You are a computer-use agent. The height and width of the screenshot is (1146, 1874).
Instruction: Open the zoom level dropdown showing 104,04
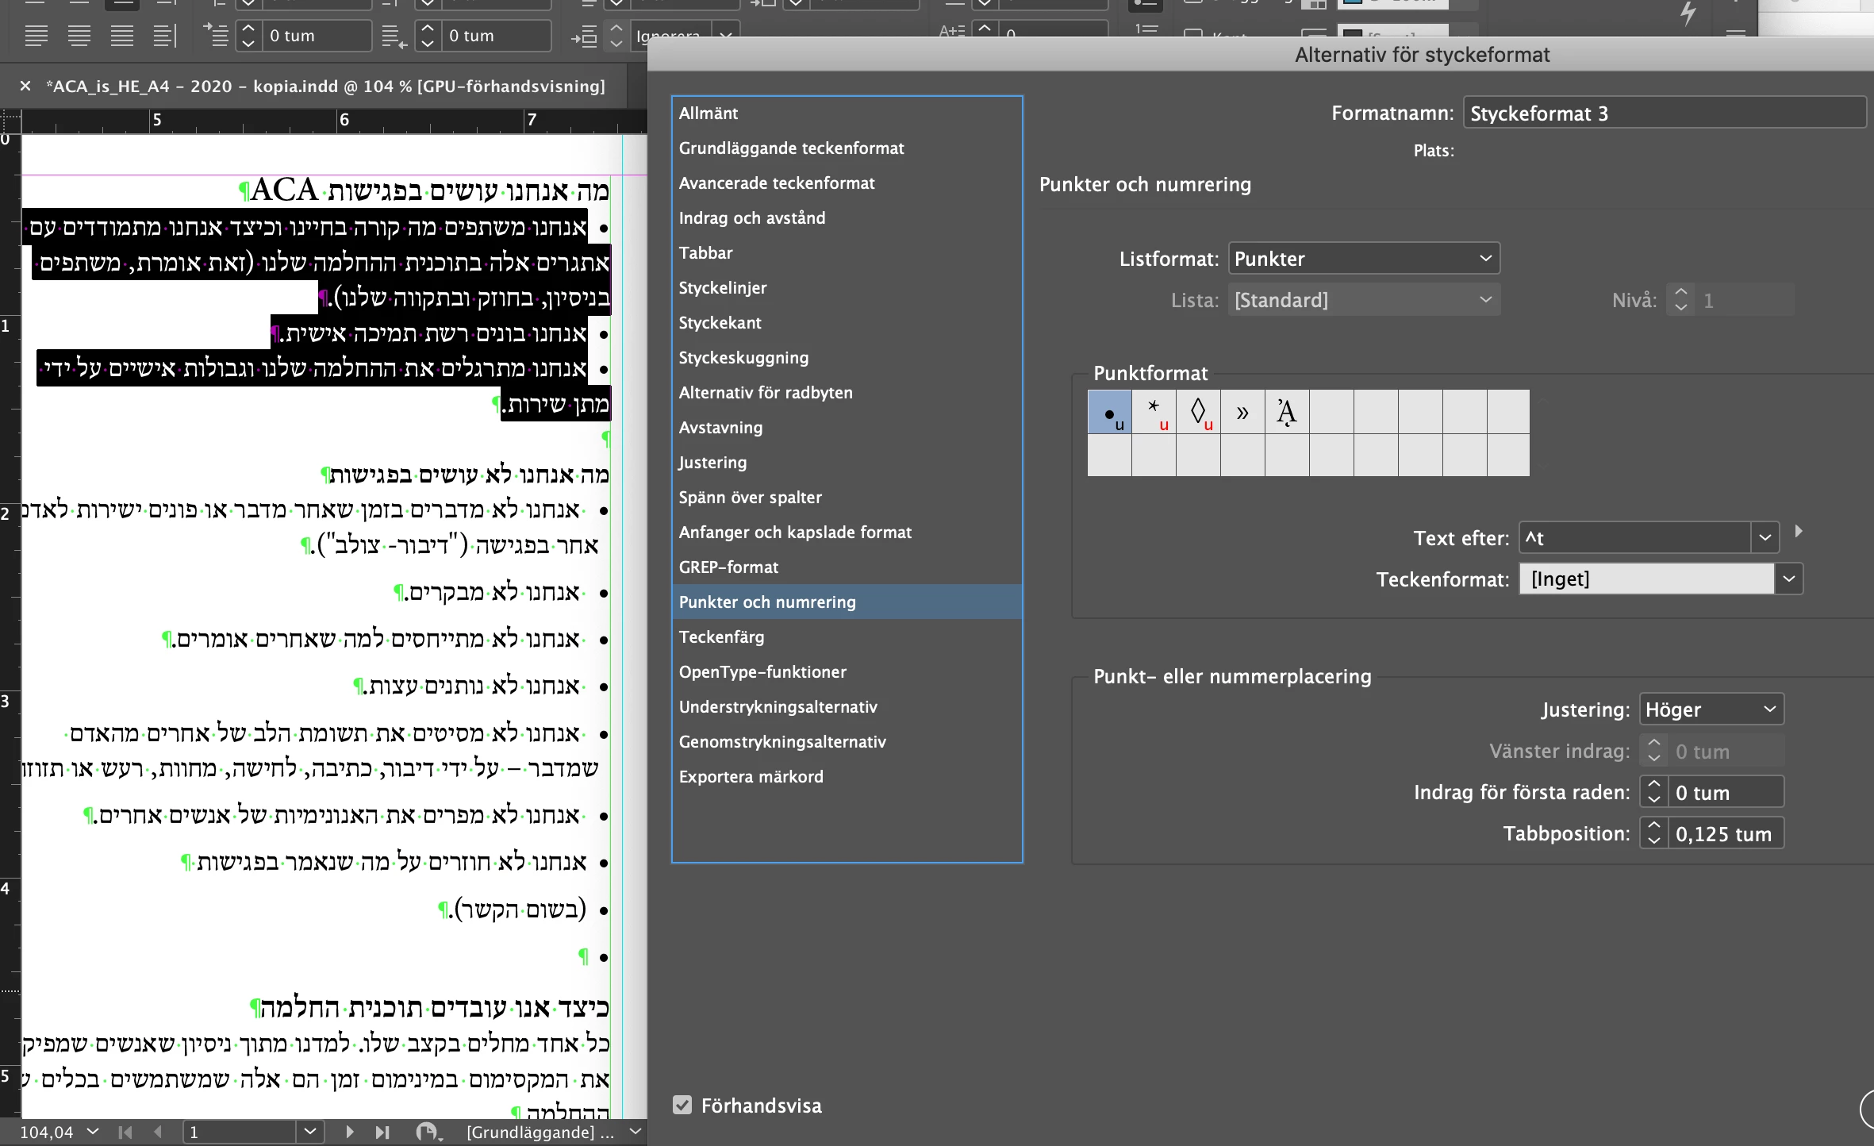[93, 1132]
